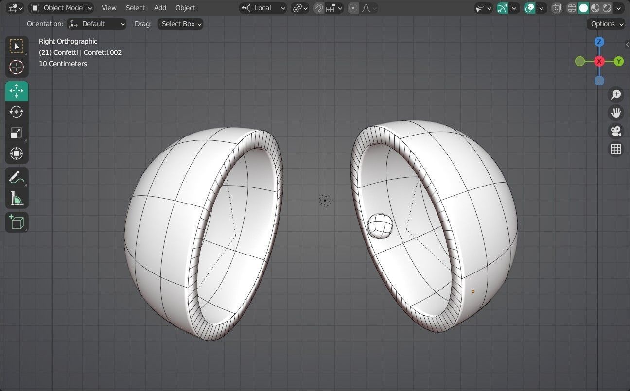630x391 pixels.
Task: Click the Right Orthographic view label
Action: [68, 41]
